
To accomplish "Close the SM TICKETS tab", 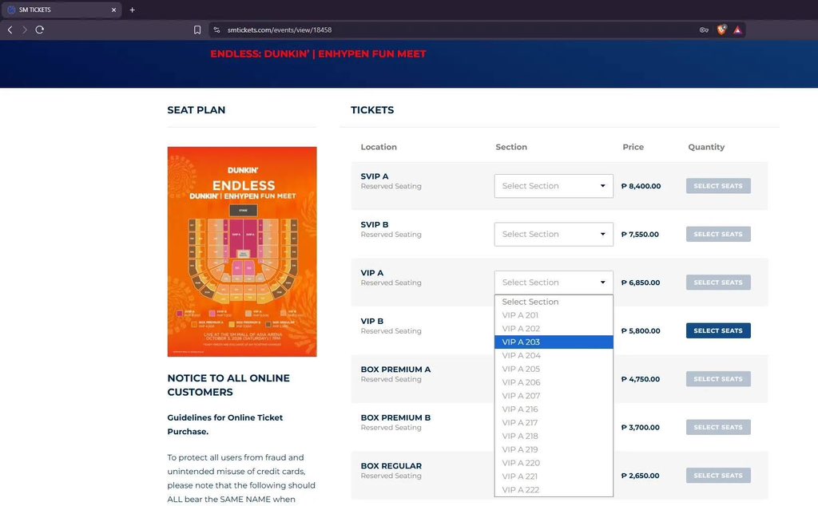I will point(113,10).
